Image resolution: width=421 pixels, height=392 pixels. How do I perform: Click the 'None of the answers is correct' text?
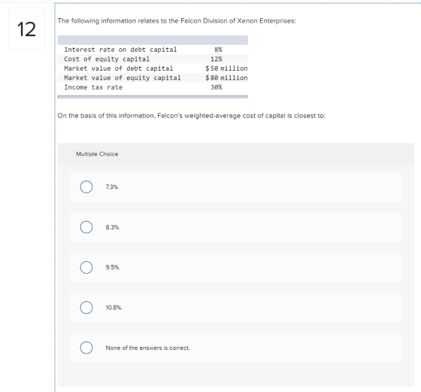[147, 348]
